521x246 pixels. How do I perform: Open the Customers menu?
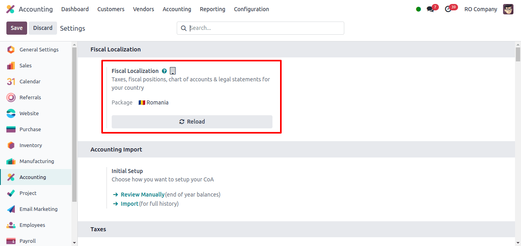pyautogui.click(x=111, y=9)
